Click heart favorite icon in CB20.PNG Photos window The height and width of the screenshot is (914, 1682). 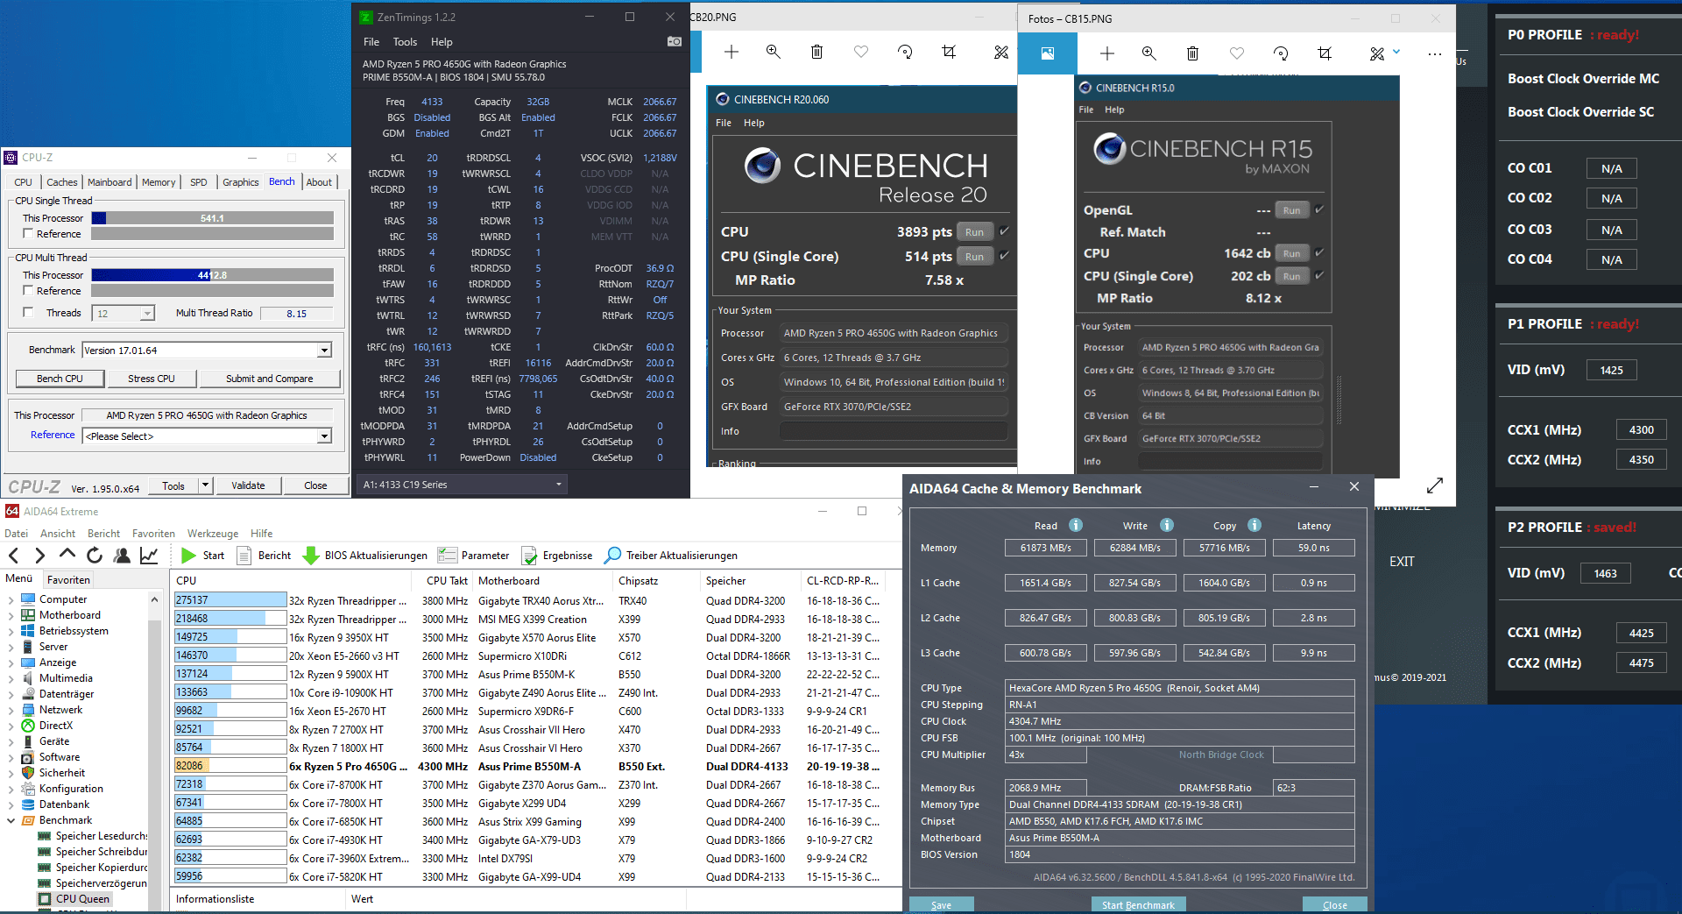pos(861,52)
